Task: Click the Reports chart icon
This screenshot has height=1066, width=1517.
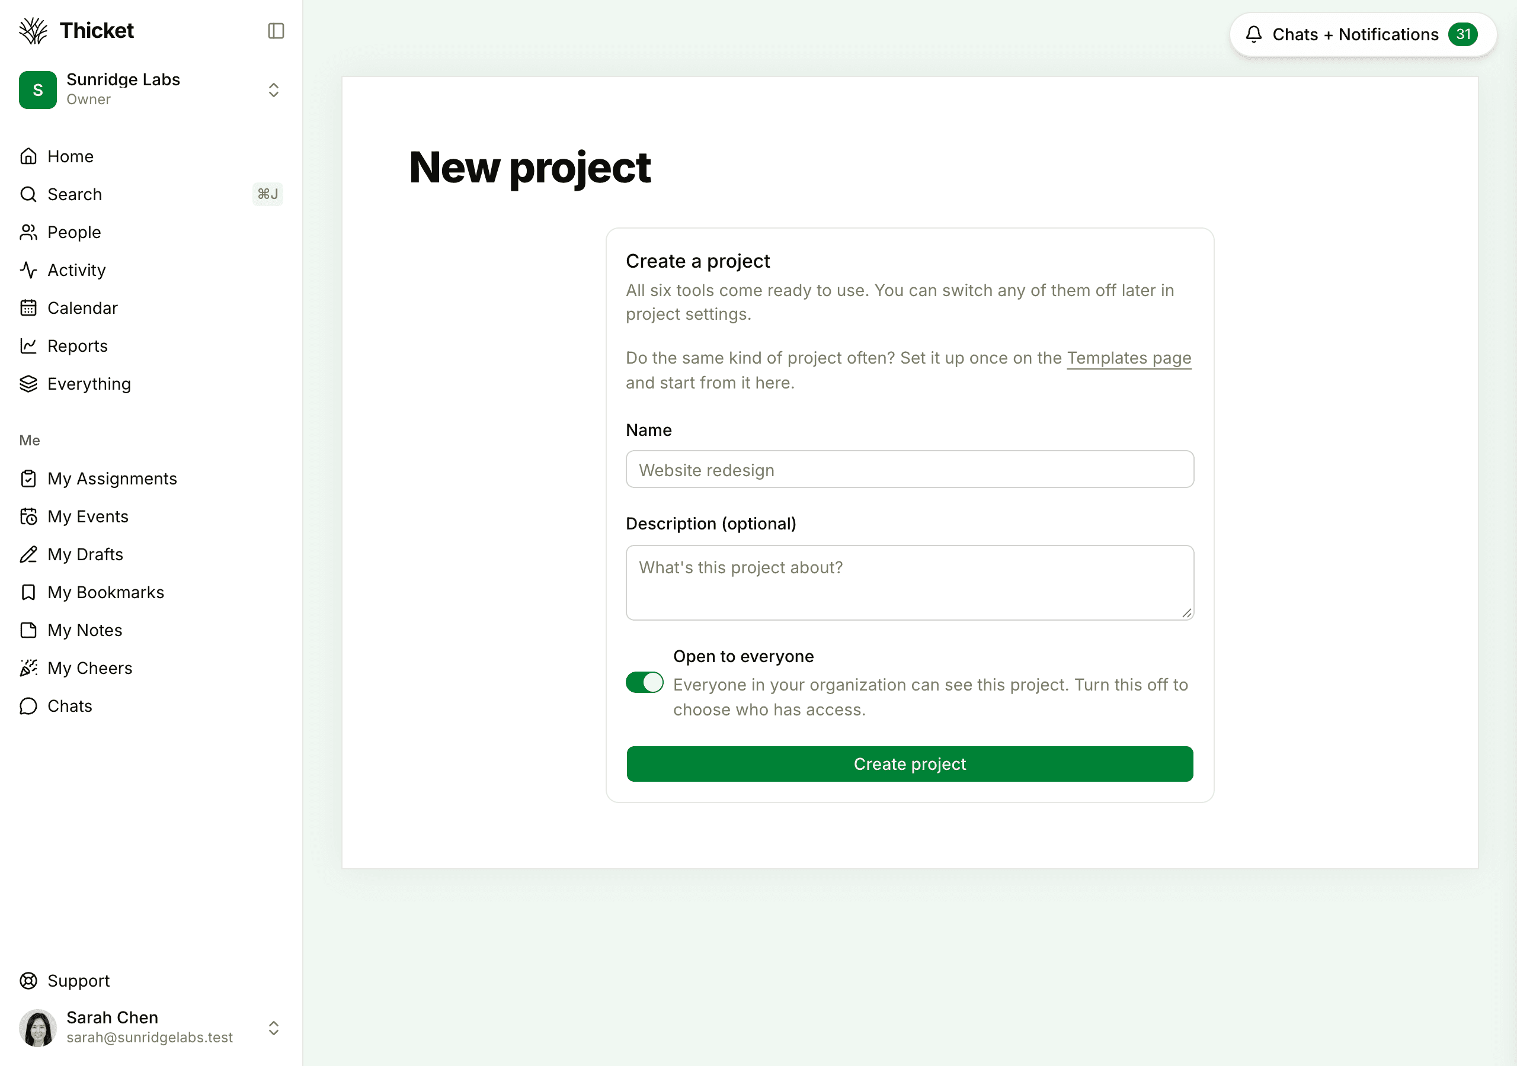Action: tap(28, 346)
